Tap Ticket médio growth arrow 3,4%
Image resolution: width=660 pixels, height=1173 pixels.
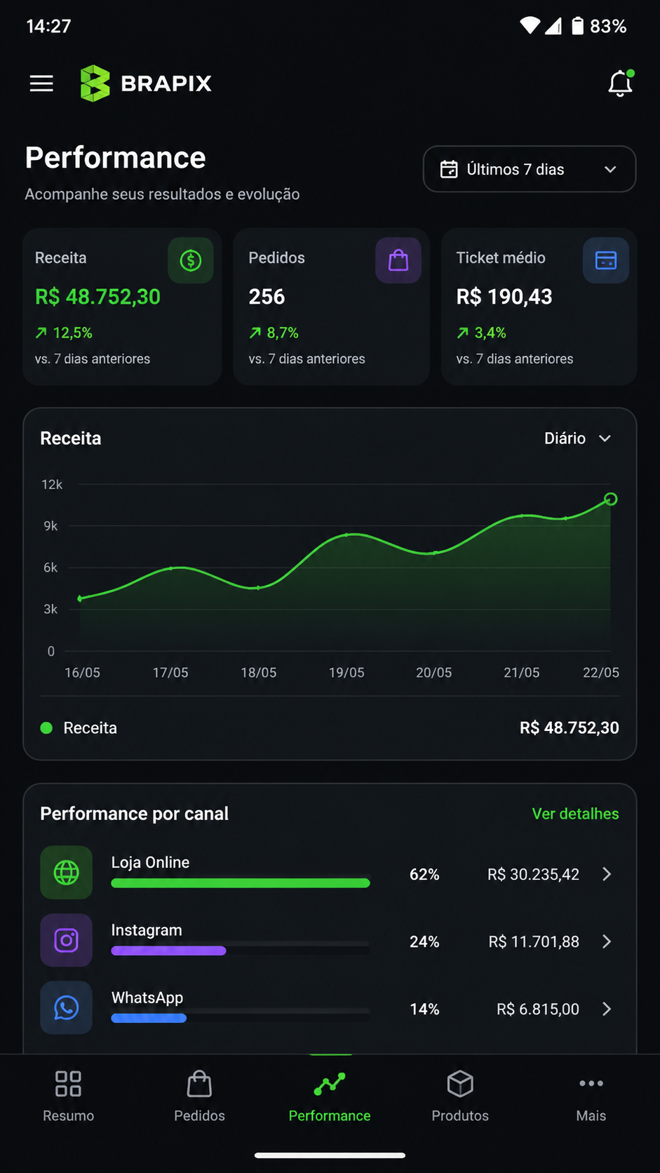click(463, 333)
